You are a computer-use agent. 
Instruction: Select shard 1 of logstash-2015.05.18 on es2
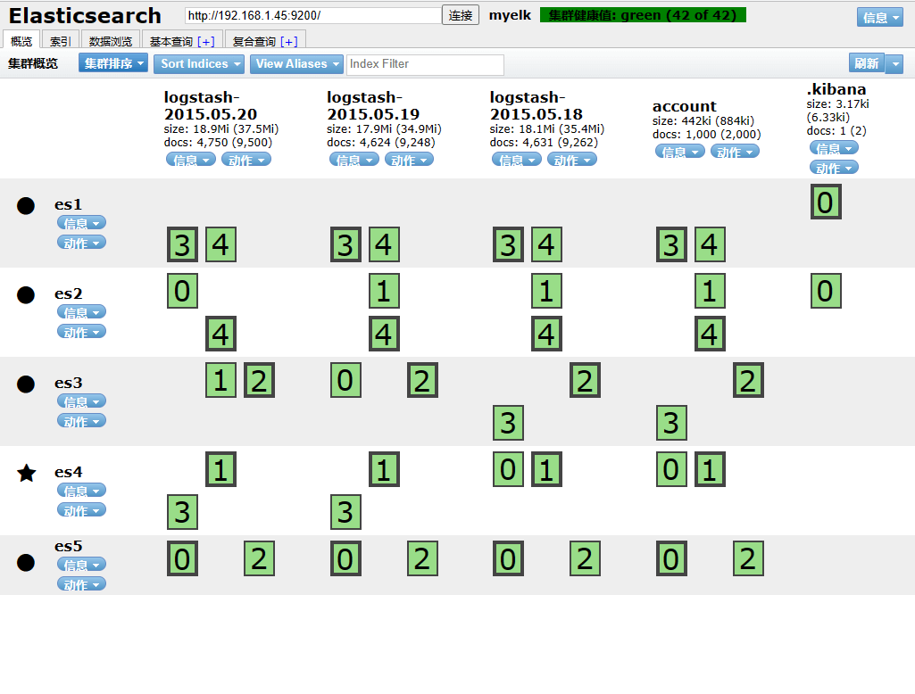tap(546, 291)
